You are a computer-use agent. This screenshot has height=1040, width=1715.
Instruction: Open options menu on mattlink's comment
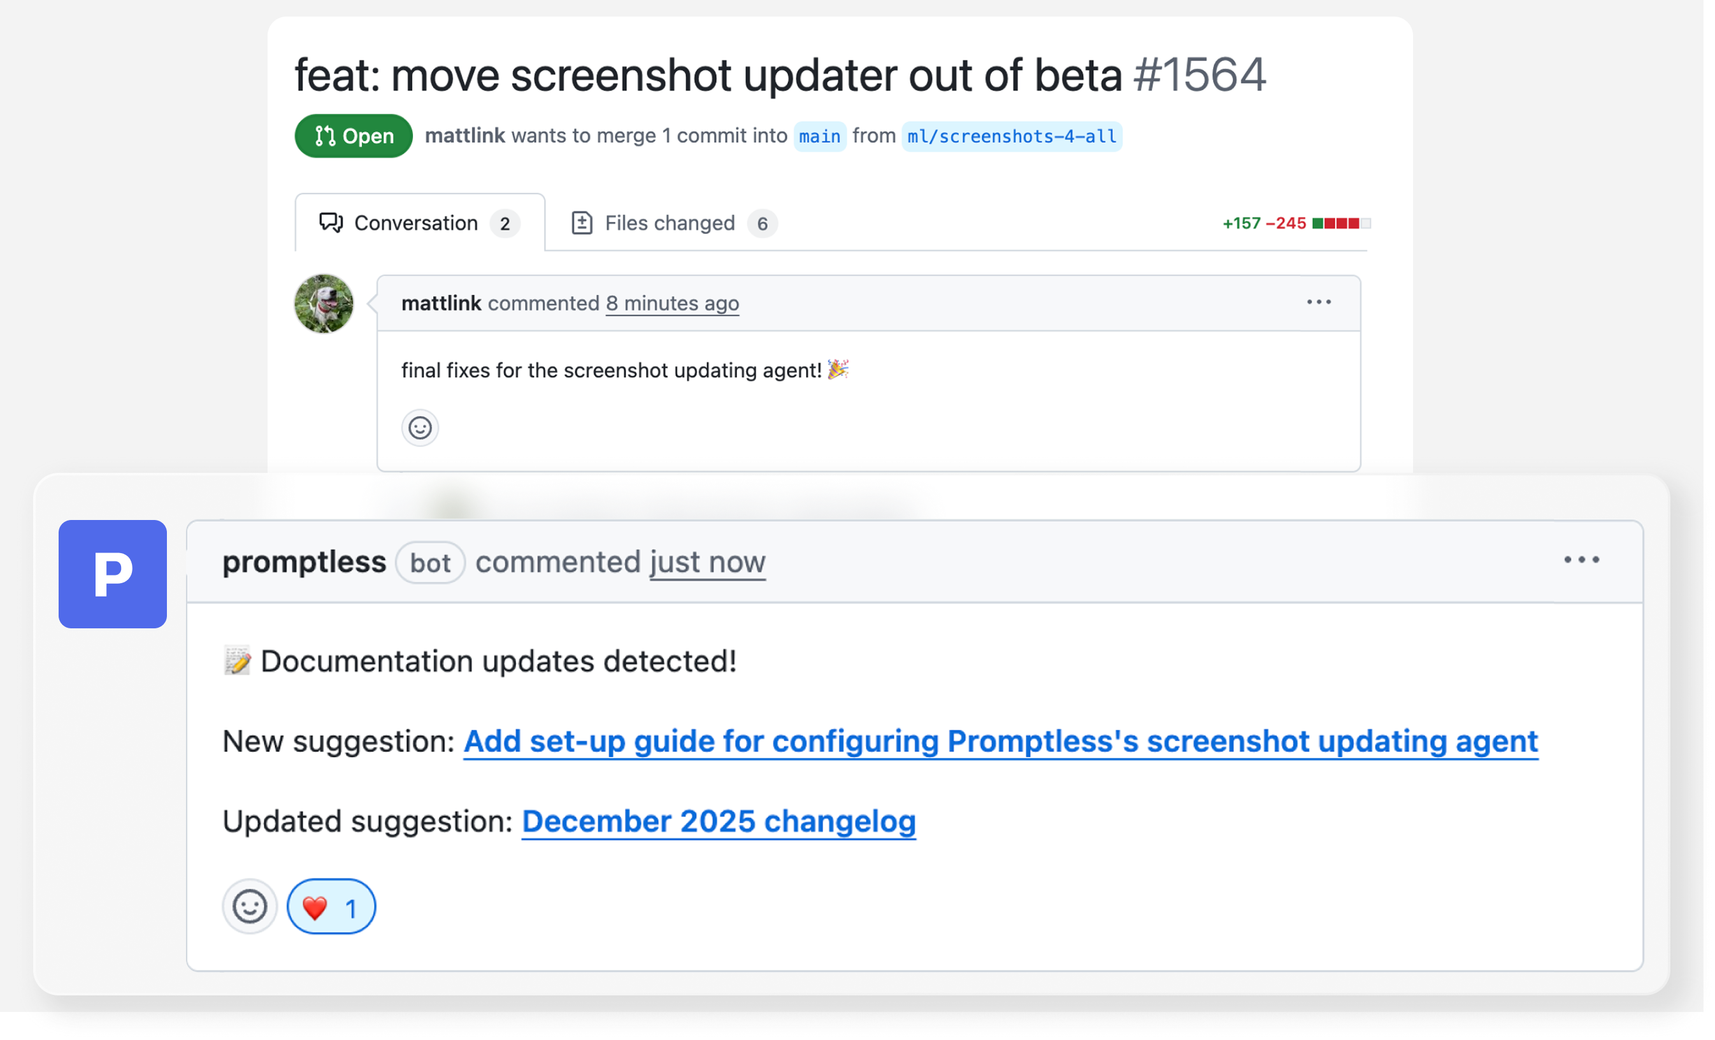[x=1318, y=302]
